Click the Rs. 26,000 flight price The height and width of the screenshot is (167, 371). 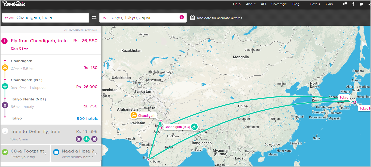[87, 87]
